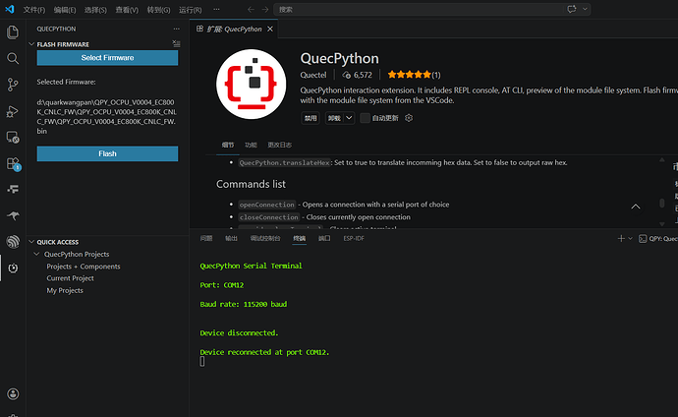This screenshot has height=417, width=678.
Task: Click the new terminal plus icon
Action: 620,238
